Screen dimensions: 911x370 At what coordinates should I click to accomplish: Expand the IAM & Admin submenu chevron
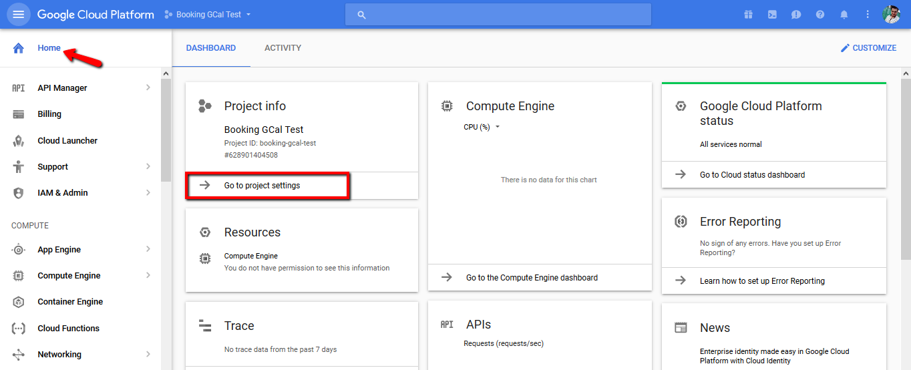148,192
